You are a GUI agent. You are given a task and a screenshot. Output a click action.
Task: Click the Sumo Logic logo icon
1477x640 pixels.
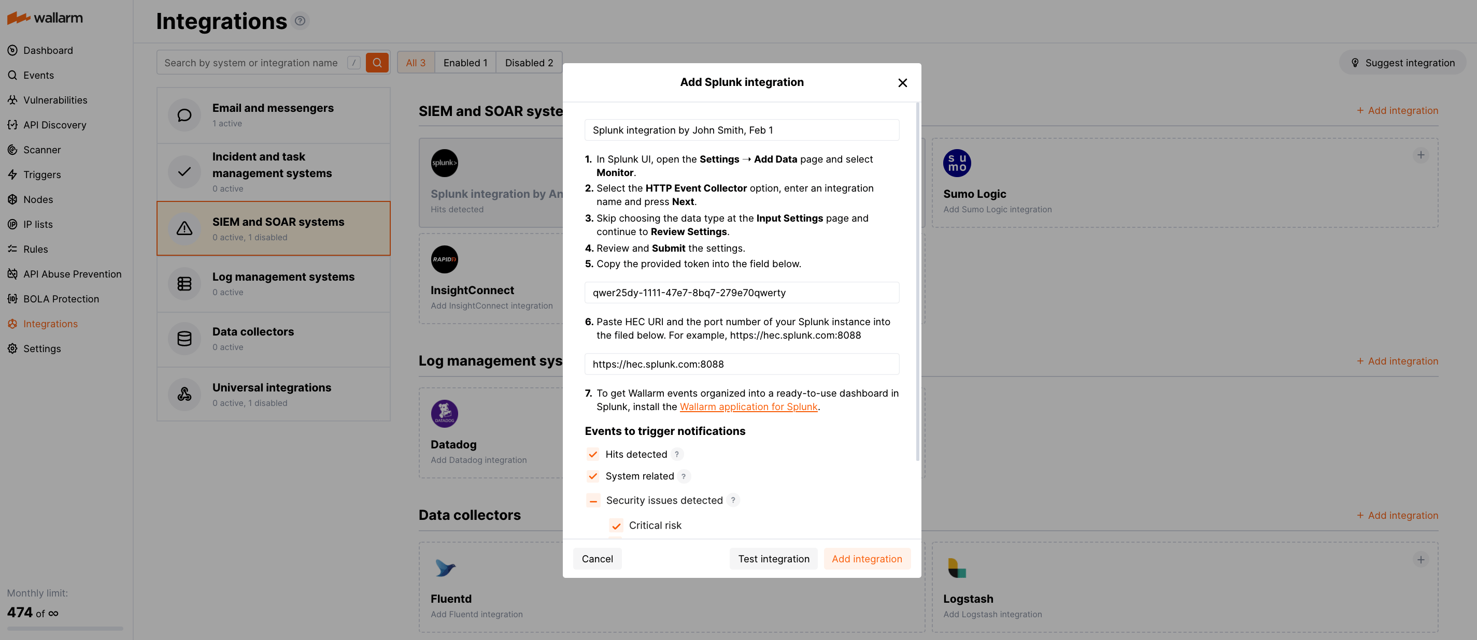pyautogui.click(x=956, y=163)
